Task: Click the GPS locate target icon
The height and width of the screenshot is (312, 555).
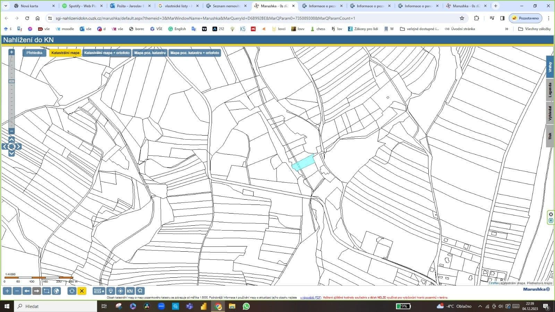Action: [120, 291]
